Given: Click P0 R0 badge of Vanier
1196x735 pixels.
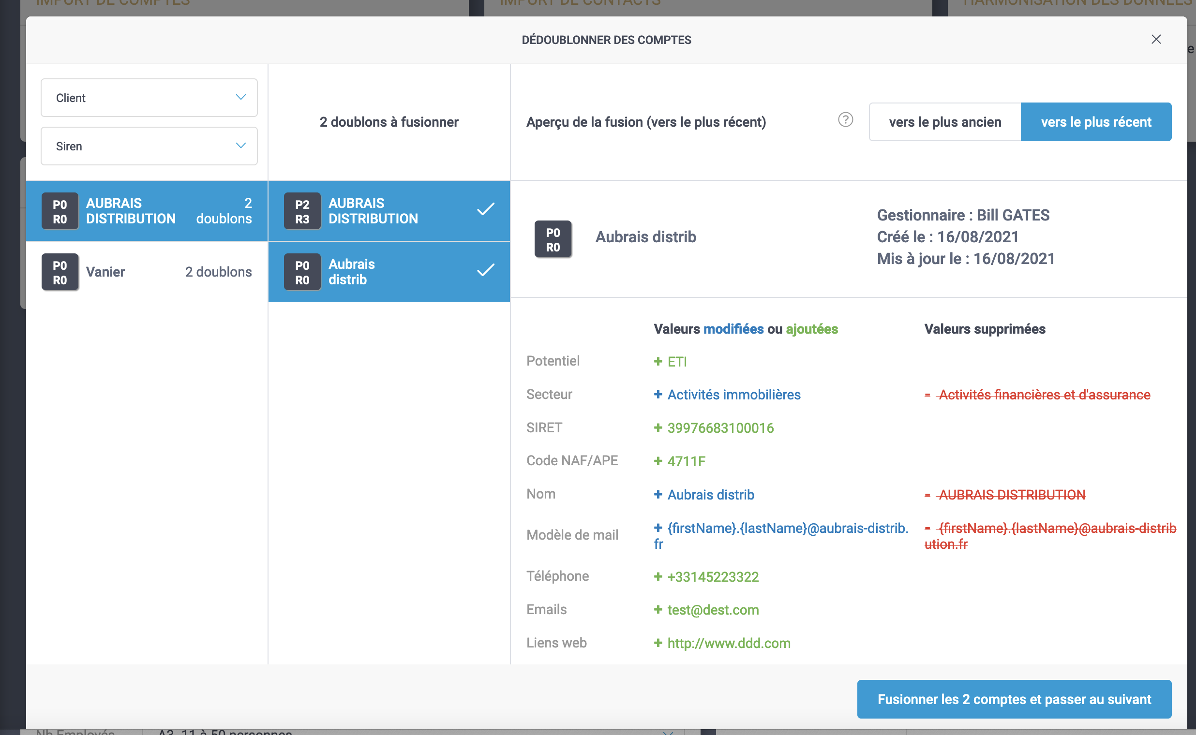Looking at the screenshot, I should (60, 272).
